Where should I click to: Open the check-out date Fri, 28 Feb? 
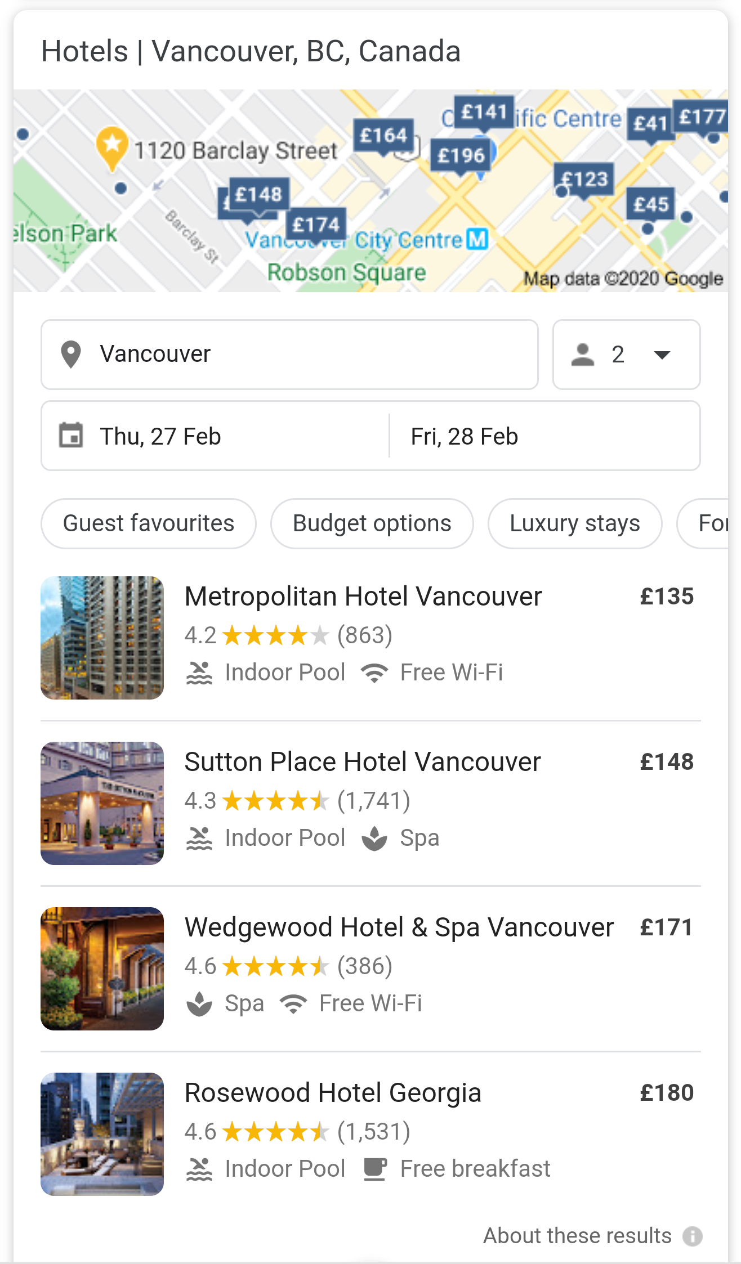pos(465,436)
